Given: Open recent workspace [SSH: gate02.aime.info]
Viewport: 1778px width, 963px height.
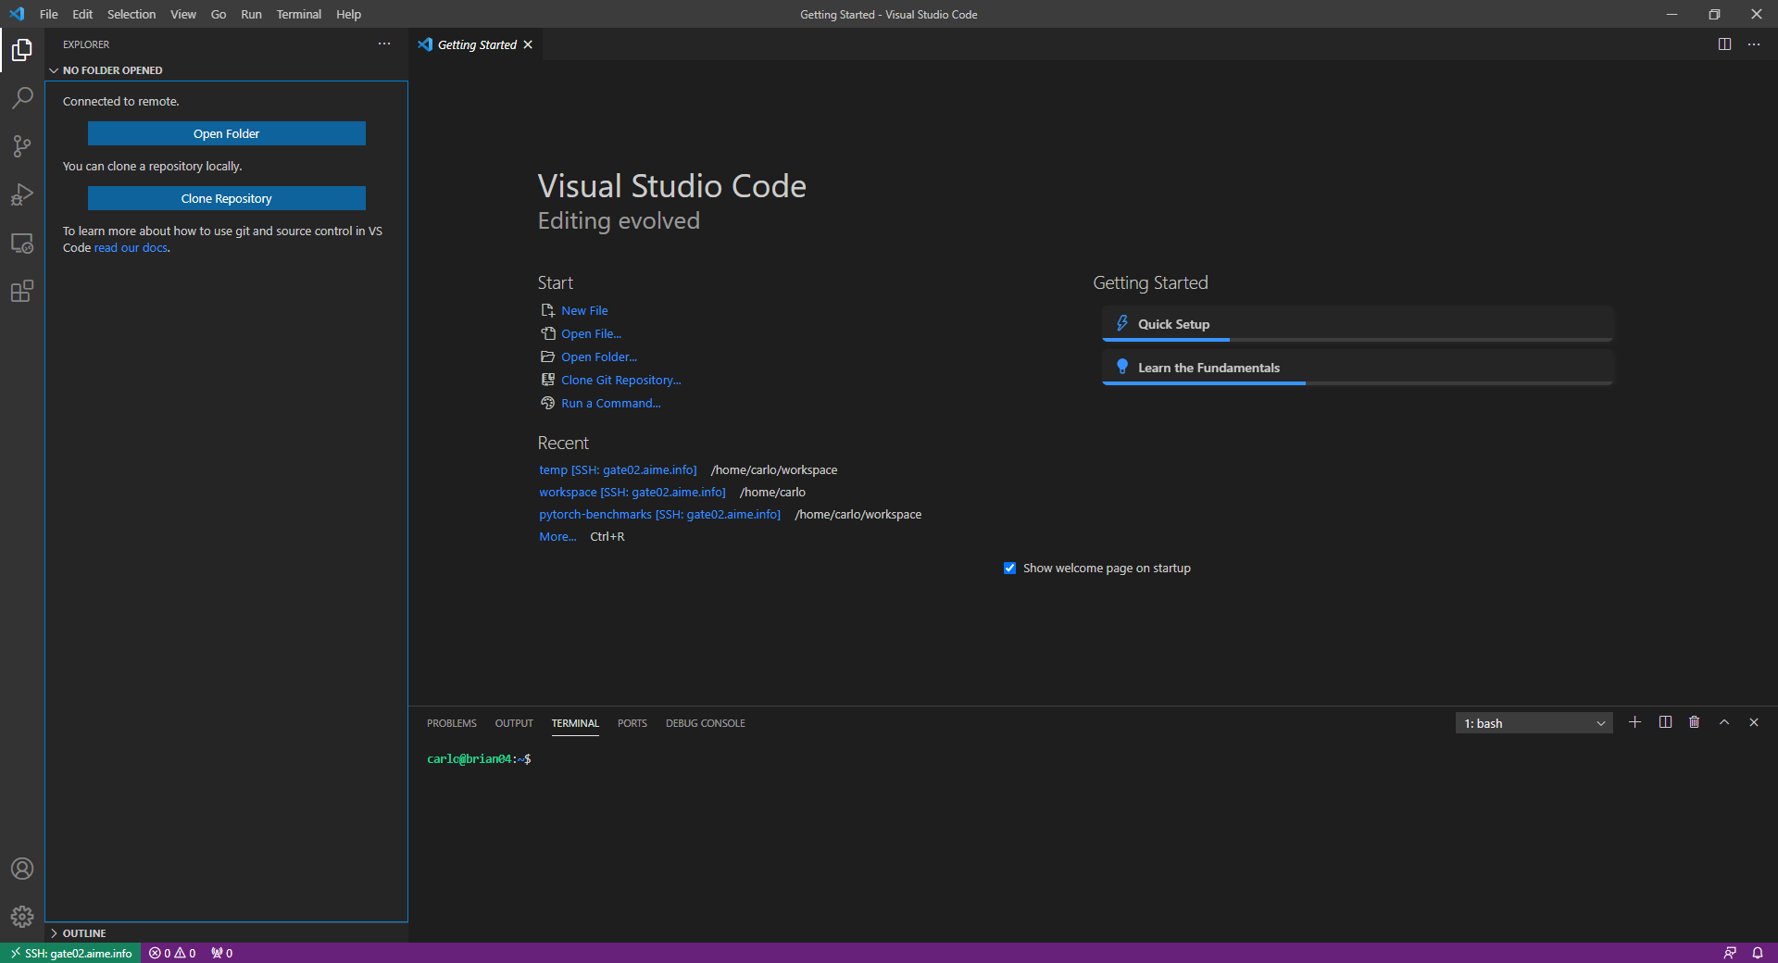Looking at the screenshot, I should 632,493.
